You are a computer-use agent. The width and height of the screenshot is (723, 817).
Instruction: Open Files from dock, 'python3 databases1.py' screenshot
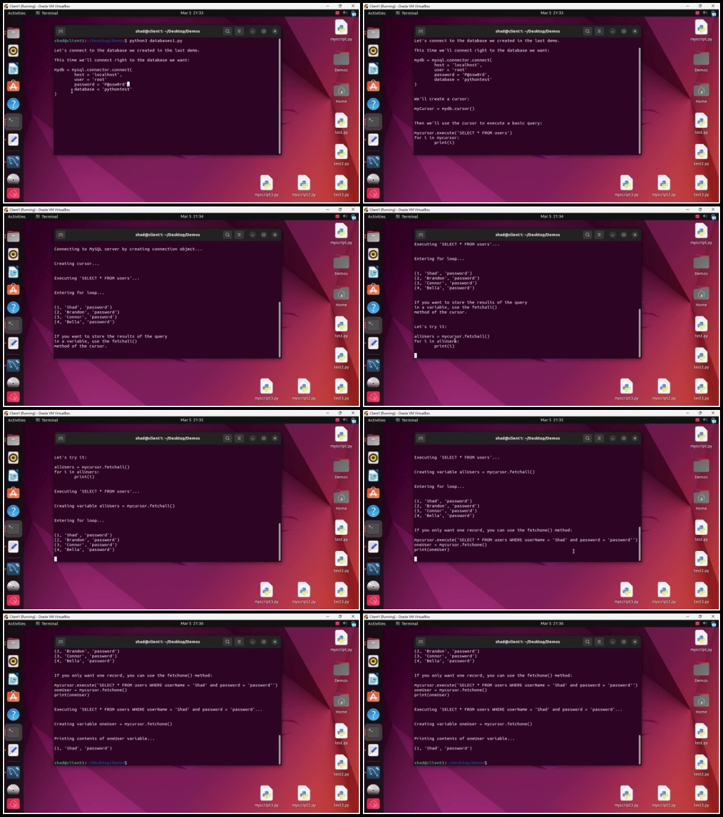(13, 33)
